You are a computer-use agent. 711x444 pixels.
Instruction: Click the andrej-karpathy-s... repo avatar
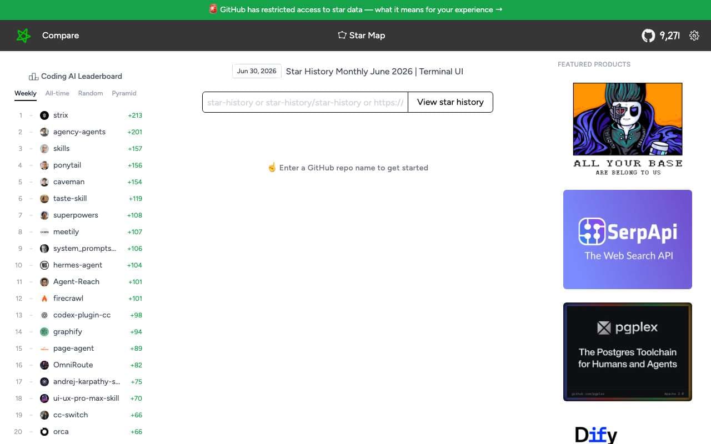pos(44,382)
